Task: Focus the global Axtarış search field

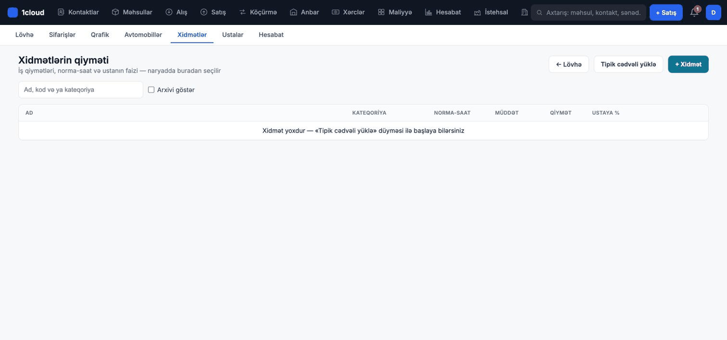Action: coord(588,12)
